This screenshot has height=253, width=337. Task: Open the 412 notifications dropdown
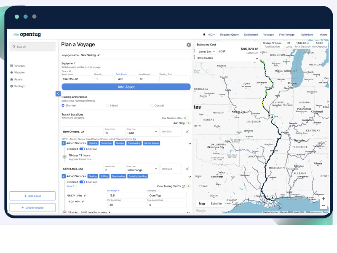tap(211, 35)
